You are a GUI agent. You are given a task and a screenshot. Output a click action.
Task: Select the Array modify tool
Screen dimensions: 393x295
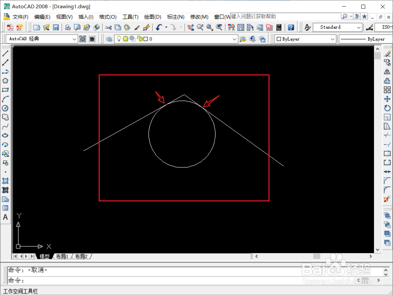tap(387, 90)
